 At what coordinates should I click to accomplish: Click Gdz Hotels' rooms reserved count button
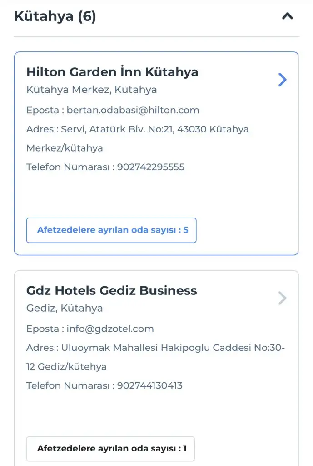point(110,449)
